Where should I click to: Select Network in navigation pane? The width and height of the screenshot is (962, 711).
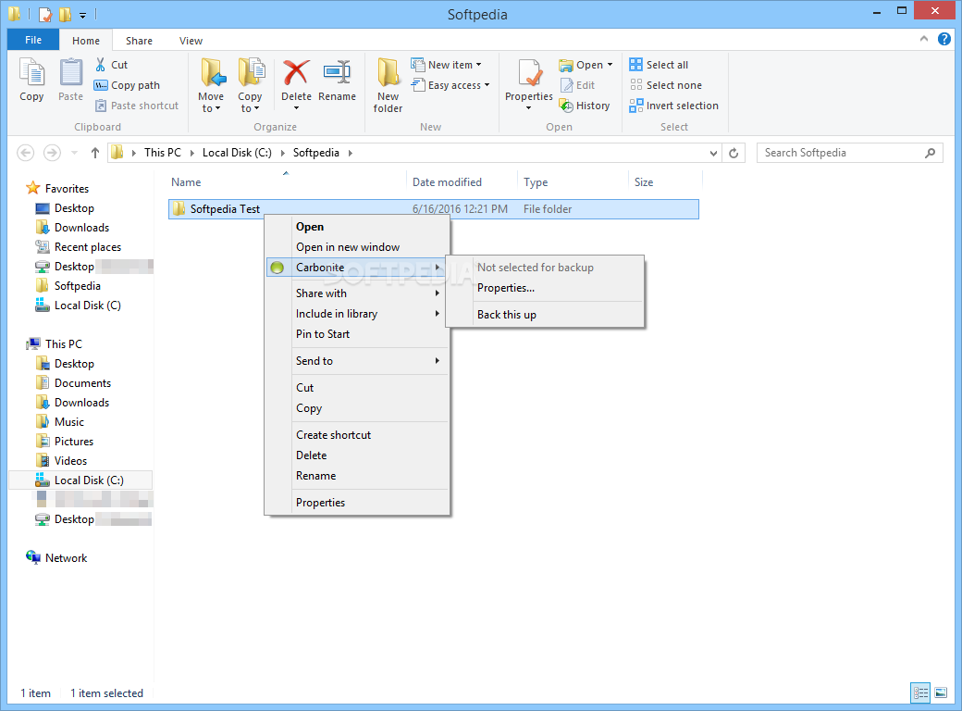coord(66,558)
